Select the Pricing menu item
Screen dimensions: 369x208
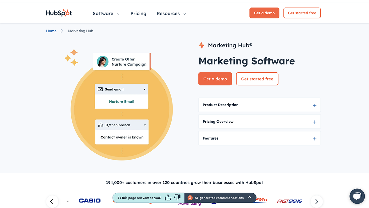(x=138, y=13)
